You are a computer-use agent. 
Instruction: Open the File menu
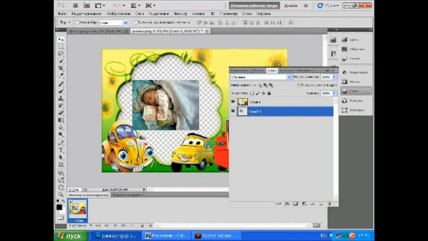[x=62, y=13]
